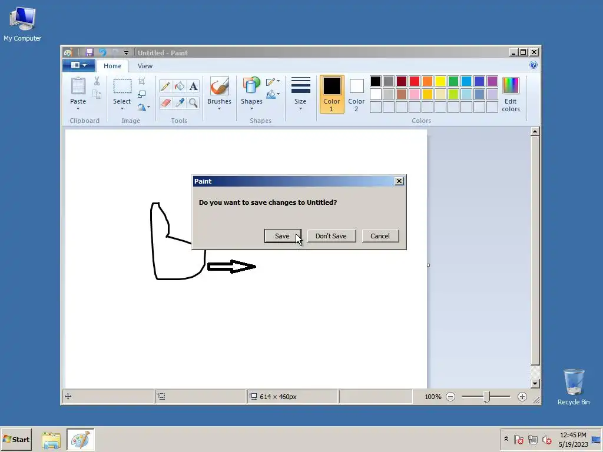Click the Brushes tool icon
The height and width of the screenshot is (452, 603).
[219, 86]
